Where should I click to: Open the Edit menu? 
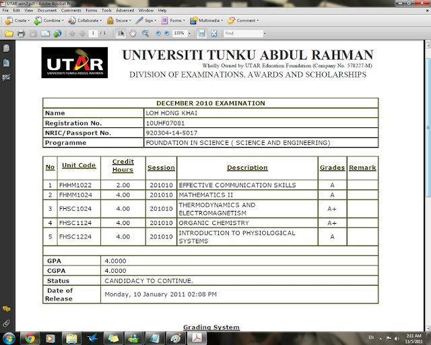click(16, 11)
